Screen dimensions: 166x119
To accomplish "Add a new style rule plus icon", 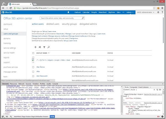I will (x=154, y=90).
